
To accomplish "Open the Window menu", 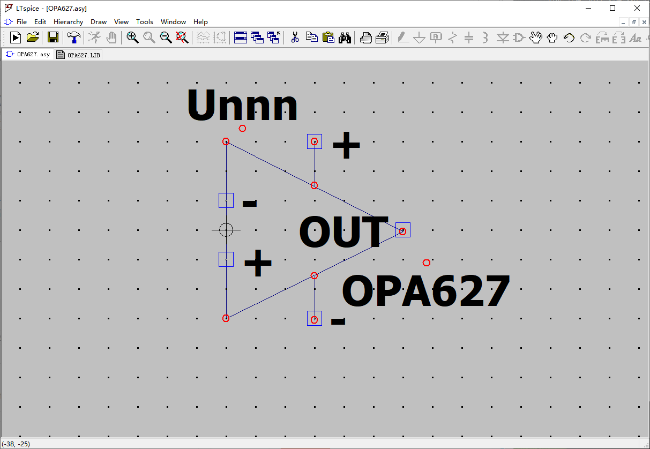I will click(x=174, y=22).
